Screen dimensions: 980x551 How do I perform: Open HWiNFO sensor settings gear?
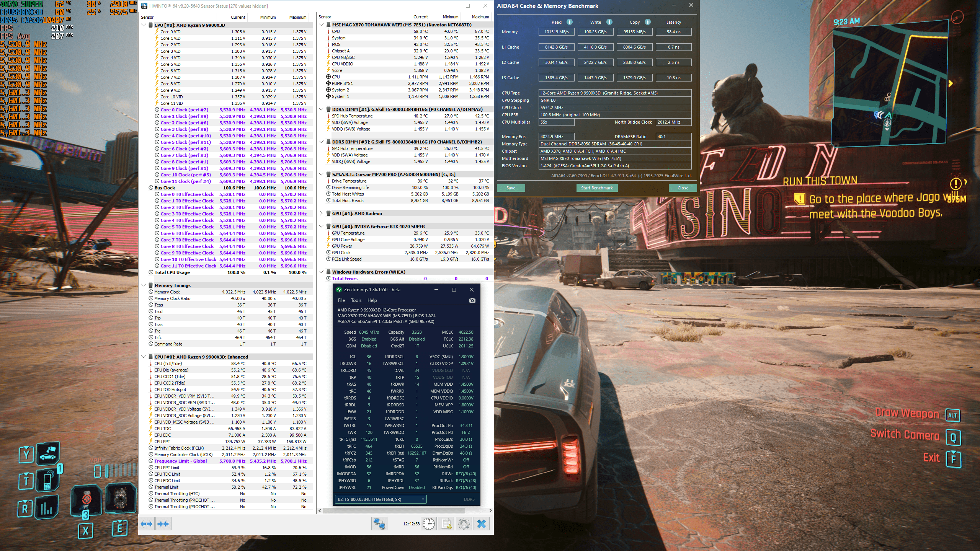click(x=464, y=524)
